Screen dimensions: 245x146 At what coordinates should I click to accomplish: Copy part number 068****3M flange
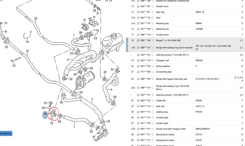[x=138, y=40]
